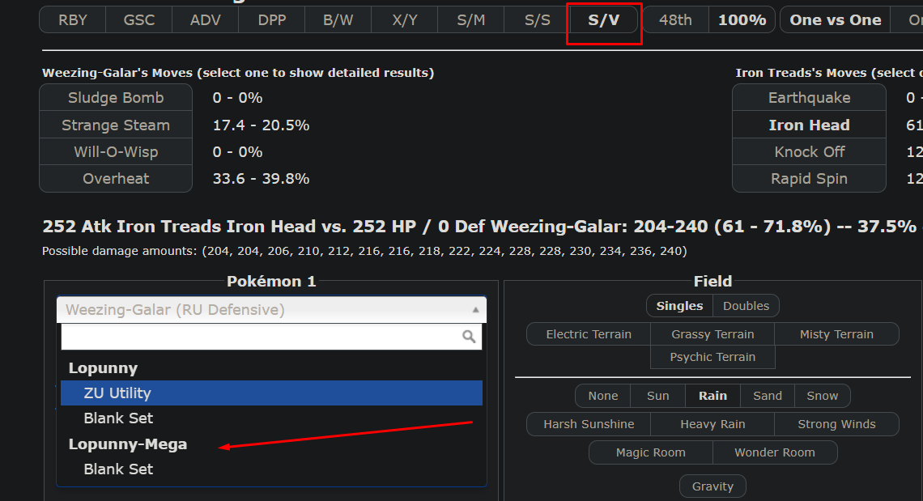Image resolution: width=923 pixels, height=501 pixels.
Task: Set weather to Sand
Action: coord(768,396)
